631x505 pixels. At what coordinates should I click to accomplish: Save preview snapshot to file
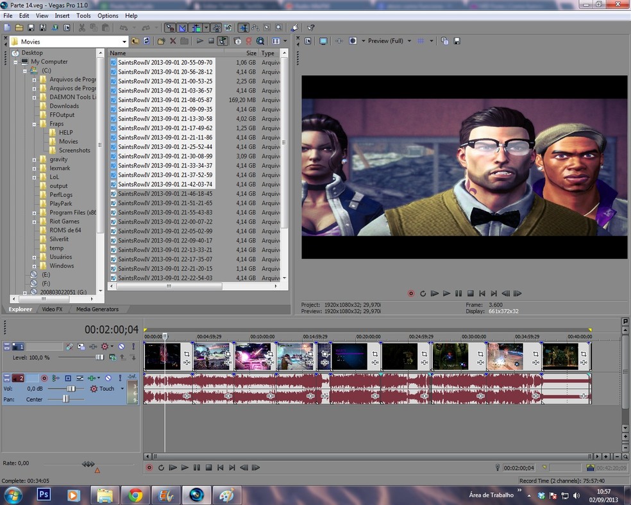(x=456, y=41)
